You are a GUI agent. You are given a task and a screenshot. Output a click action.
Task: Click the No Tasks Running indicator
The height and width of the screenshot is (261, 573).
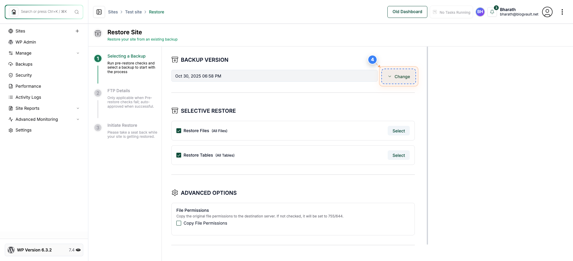pyautogui.click(x=451, y=12)
